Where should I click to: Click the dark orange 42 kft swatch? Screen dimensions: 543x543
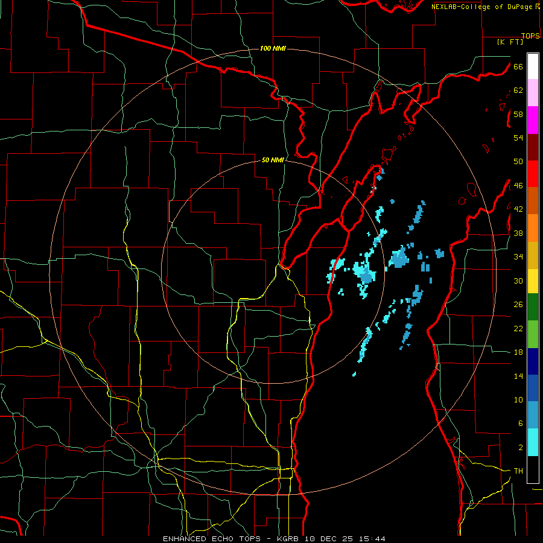pos(533,200)
